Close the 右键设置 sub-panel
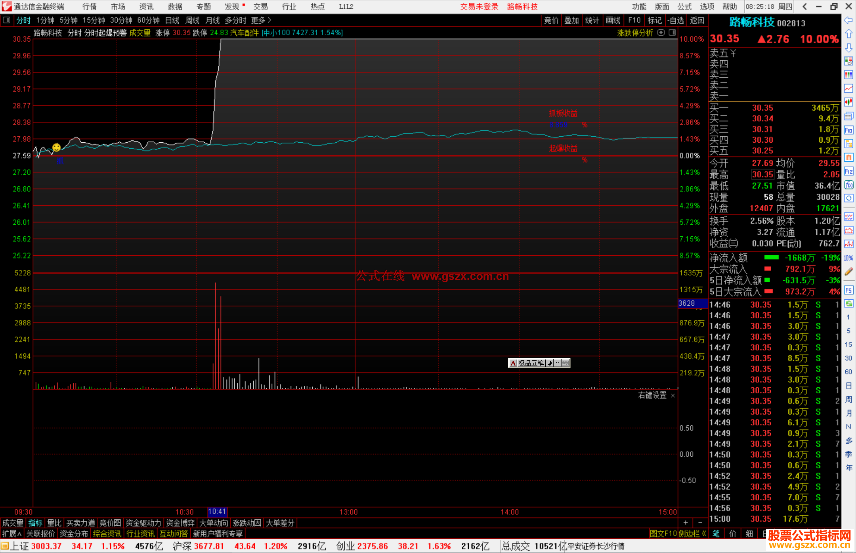Screen dimensions: 856x553 tap(673, 395)
